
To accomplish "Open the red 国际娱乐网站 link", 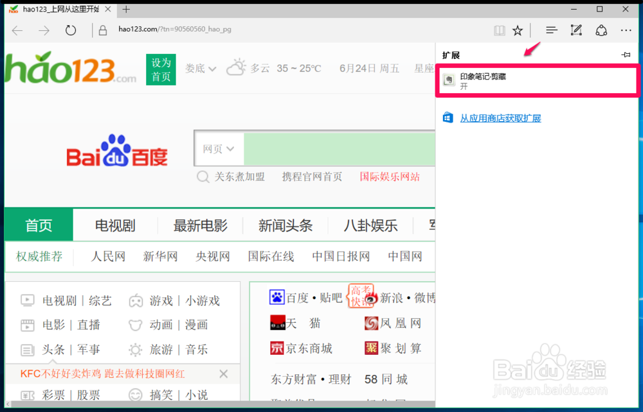I will click(390, 176).
